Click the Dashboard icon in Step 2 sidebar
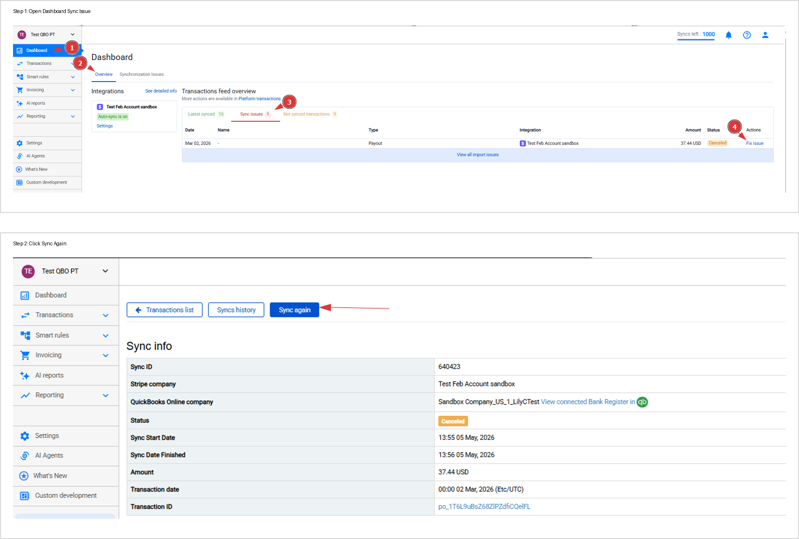This screenshot has height=539, width=799. [25, 295]
